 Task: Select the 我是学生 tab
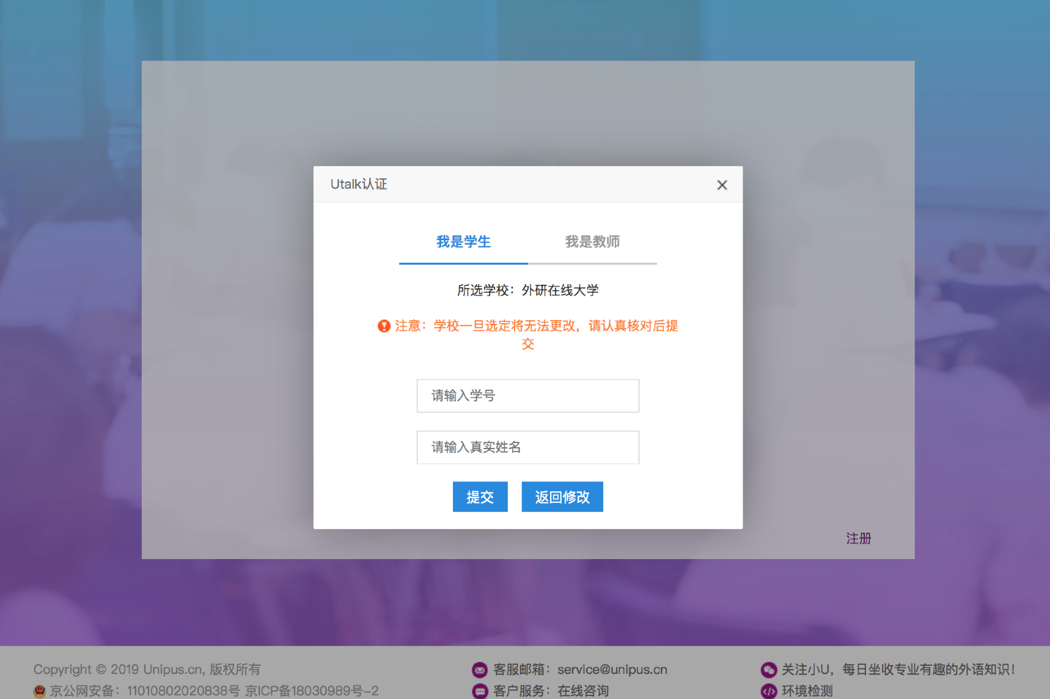pos(463,242)
